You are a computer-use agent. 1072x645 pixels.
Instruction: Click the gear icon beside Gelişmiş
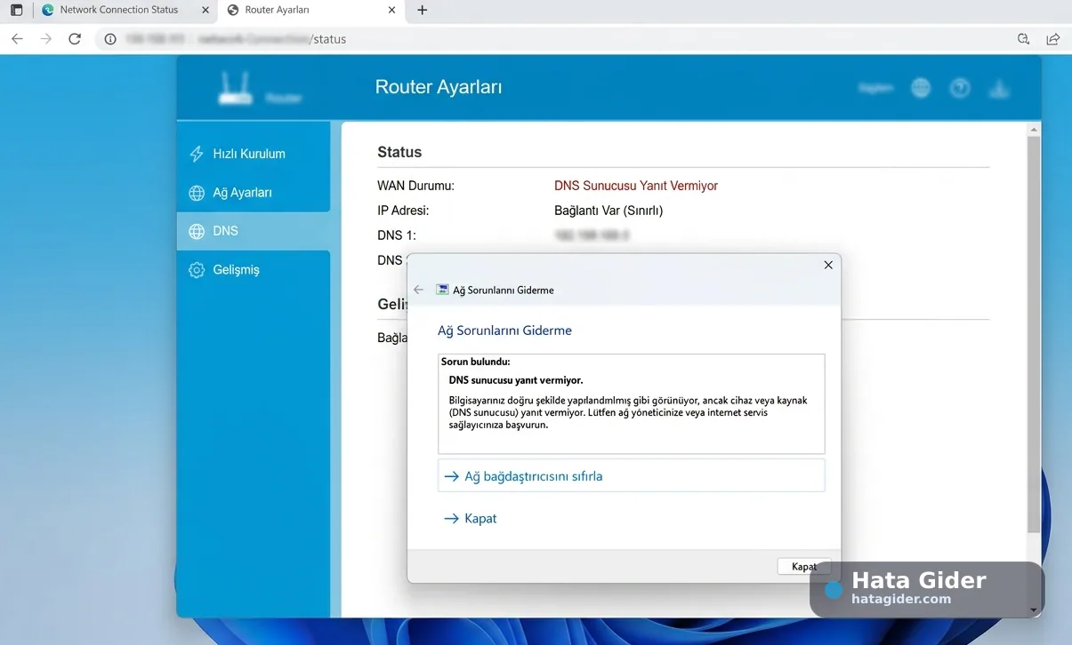click(x=197, y=270)
